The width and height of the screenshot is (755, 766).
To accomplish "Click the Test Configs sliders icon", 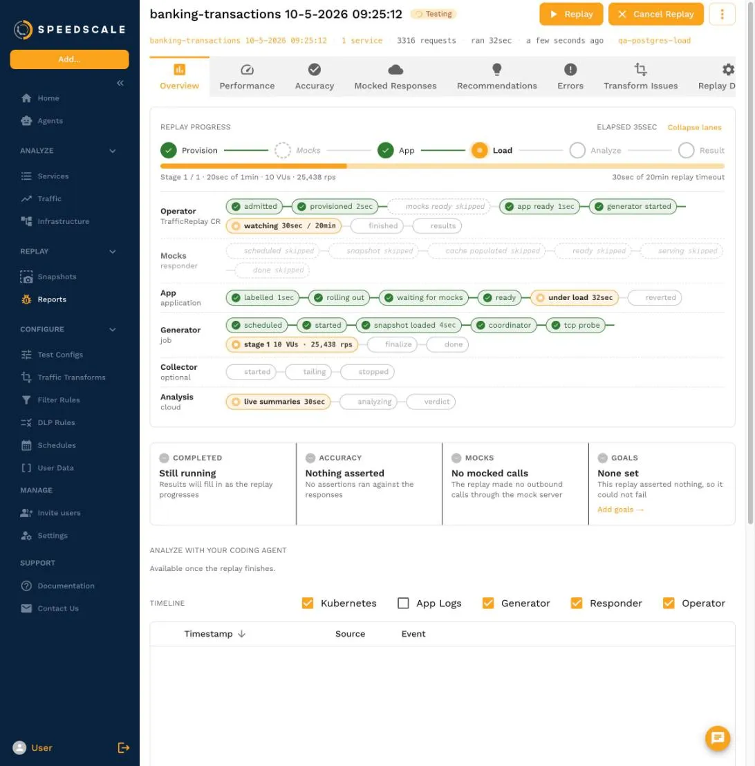I will click(x=26, y=355).
